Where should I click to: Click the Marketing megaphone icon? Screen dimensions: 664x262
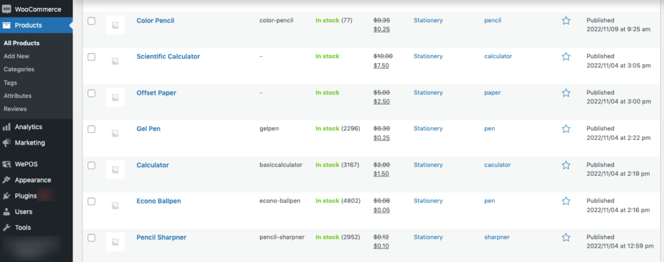click(x=6, y=143)
